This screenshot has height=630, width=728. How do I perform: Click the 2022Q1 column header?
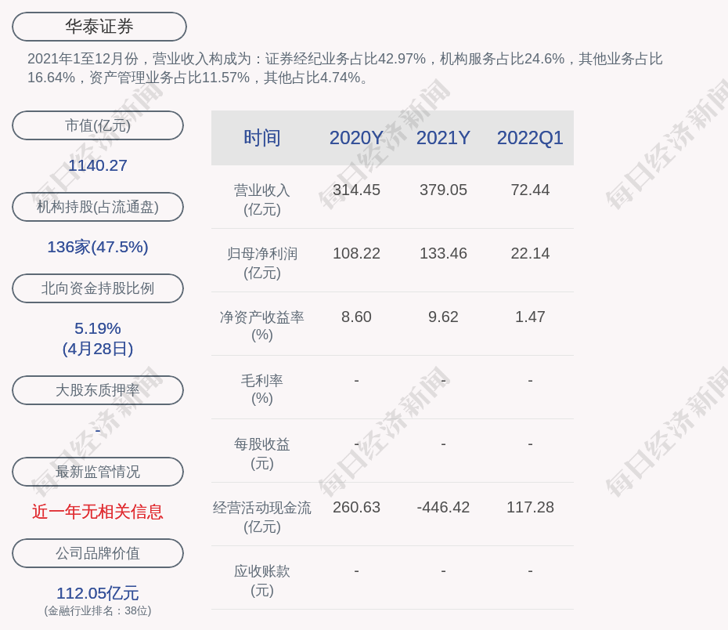click(530, 138)
